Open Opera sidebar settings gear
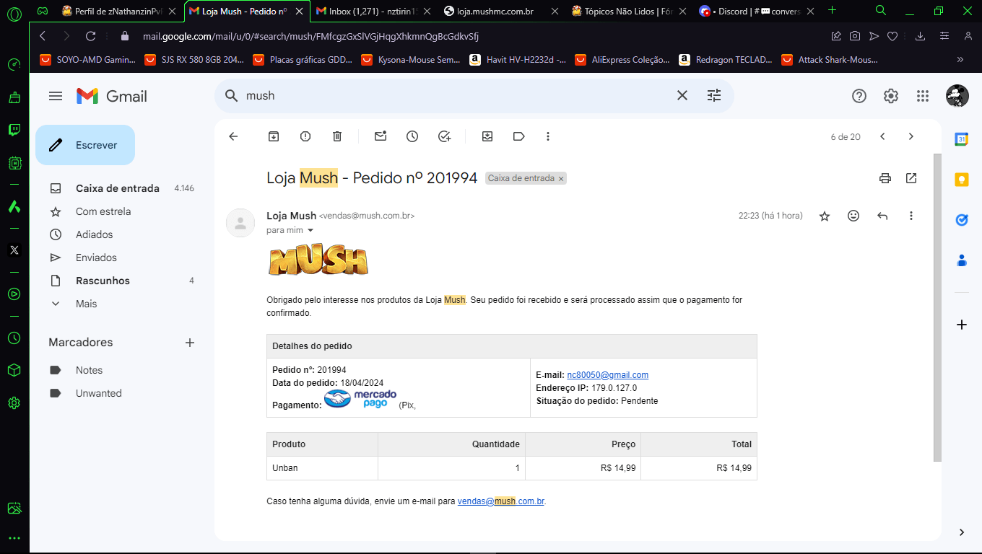Viewport: 982px width, 554px height. pos(14,403)
